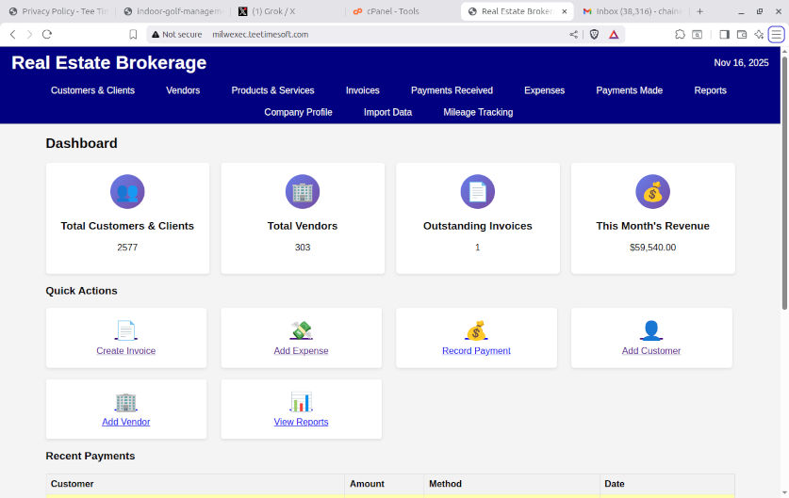Click the Add Vendor building icon
The height and width of the screenshot is (498, 789).
[x=125, y=402]
